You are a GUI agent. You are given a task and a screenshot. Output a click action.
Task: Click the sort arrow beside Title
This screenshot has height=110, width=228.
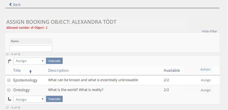(30, 71)
